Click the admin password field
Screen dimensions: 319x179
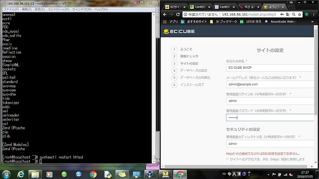pyautogui.click(x=270, y=117)
